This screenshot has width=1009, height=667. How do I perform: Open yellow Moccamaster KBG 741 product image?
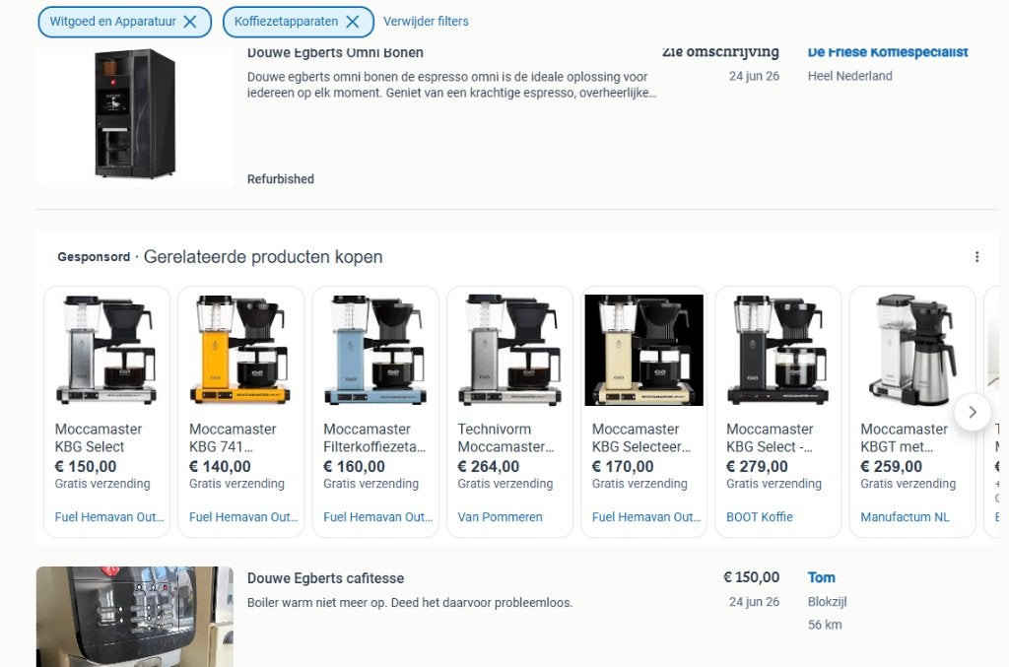(240, 350)
